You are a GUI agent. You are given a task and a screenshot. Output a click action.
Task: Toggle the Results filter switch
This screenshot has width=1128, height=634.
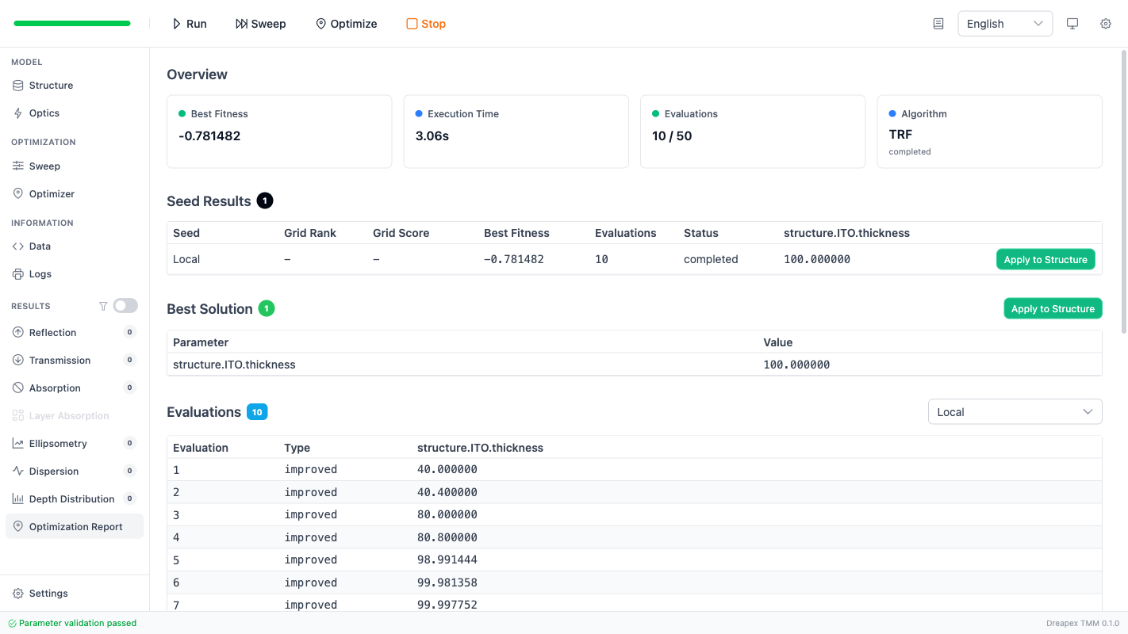click(x=125, y=306)
